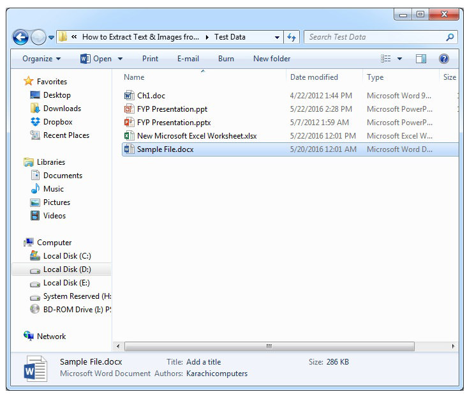This screenshot has height=401, width=474.
Task: Click the folder icon in address bar
Action: [63, 37]
